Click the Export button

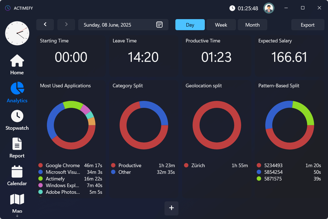[307, 25]
